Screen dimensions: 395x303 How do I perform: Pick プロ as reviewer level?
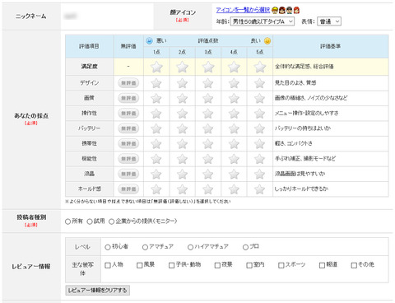click(x=245, y=247)
